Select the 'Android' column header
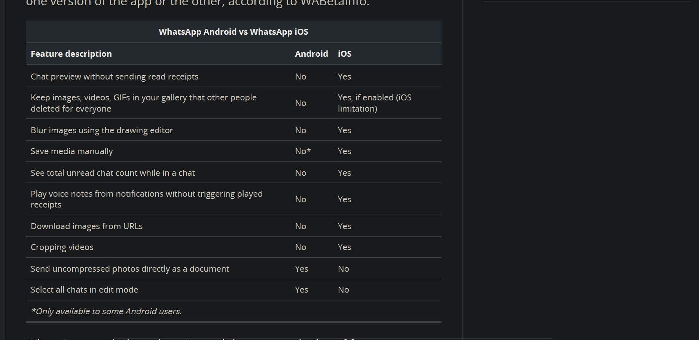699x340 pixels. (x=311, y=54)
